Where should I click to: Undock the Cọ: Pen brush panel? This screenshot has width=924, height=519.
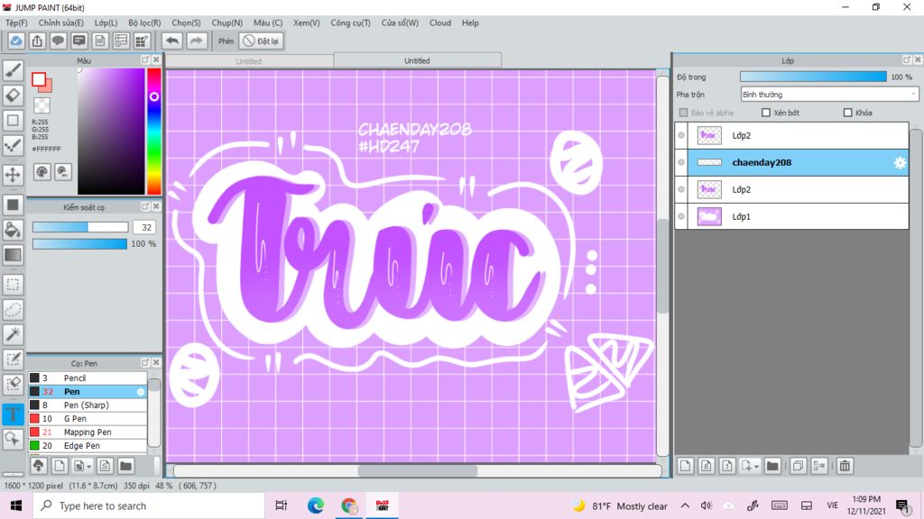click(x=145, y=362)
